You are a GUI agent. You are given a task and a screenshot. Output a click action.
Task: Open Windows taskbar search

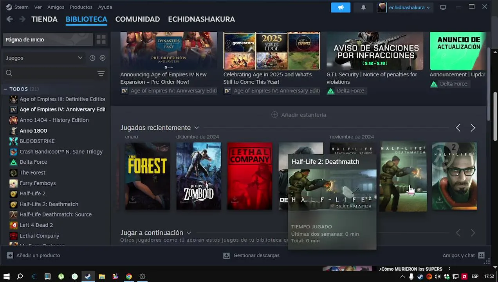20,277
